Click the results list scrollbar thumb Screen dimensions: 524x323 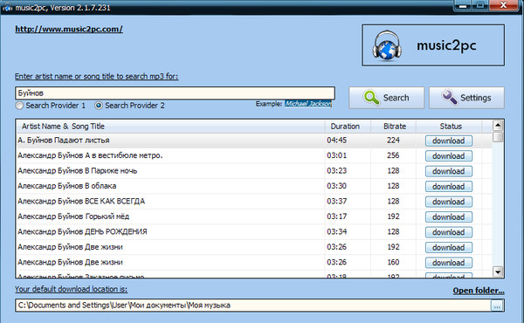[498, 137]
